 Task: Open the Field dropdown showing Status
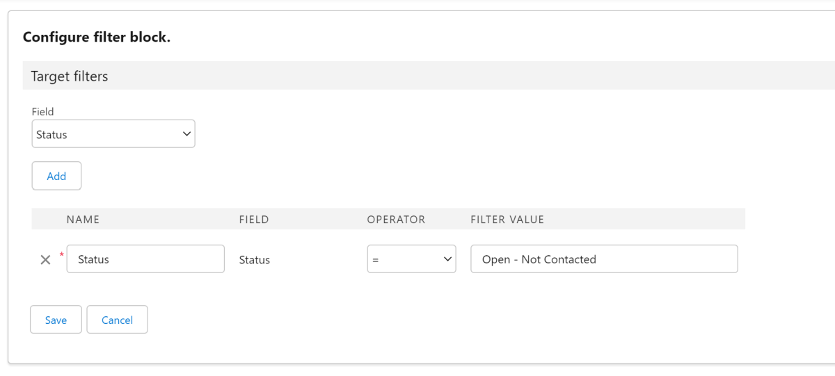pyautogui.click(x=113, y=134)
